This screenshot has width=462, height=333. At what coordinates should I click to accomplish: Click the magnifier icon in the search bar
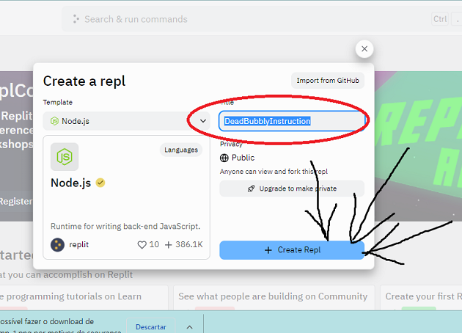[x=75, y=19]
